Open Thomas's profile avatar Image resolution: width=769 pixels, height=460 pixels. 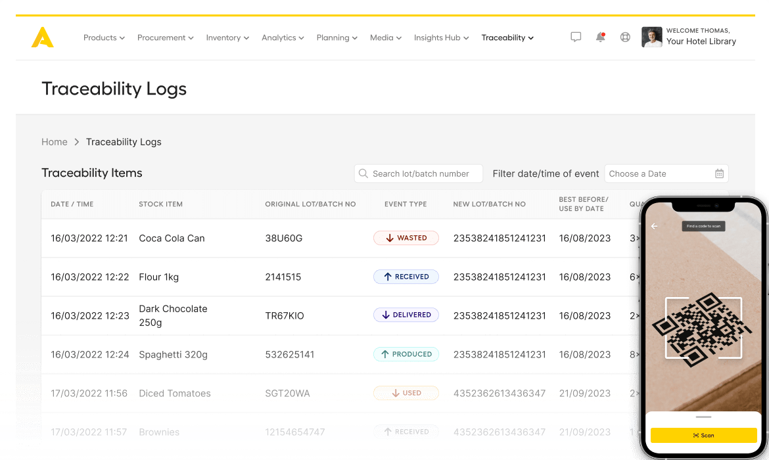tap(651, 37)
